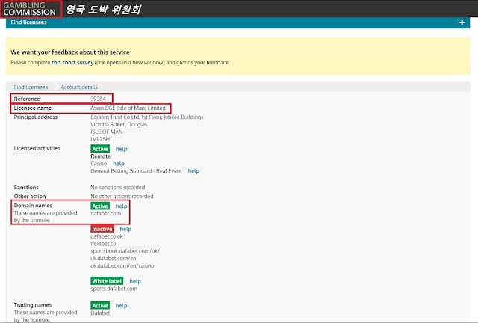Click sportsbook.dafabet.com/uk/ entry
The height and width of the screenshot is (323, 478).
(x=125, y=251)
